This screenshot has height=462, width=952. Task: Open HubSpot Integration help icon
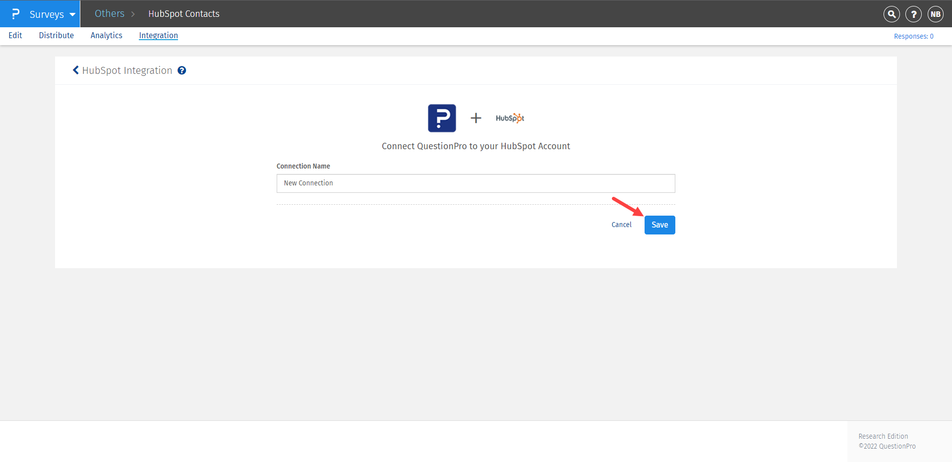pos(182,70)
